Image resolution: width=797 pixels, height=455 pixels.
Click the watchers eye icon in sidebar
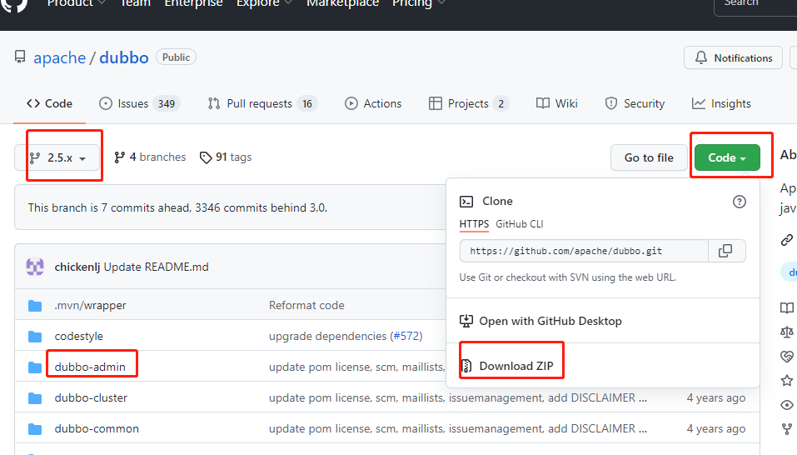787,405
